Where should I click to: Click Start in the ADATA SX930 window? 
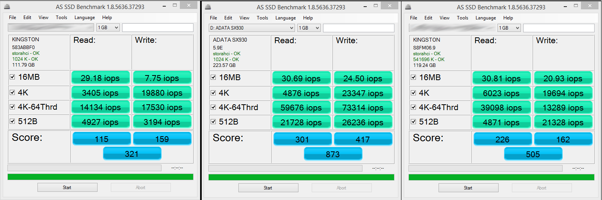point(268,188)
